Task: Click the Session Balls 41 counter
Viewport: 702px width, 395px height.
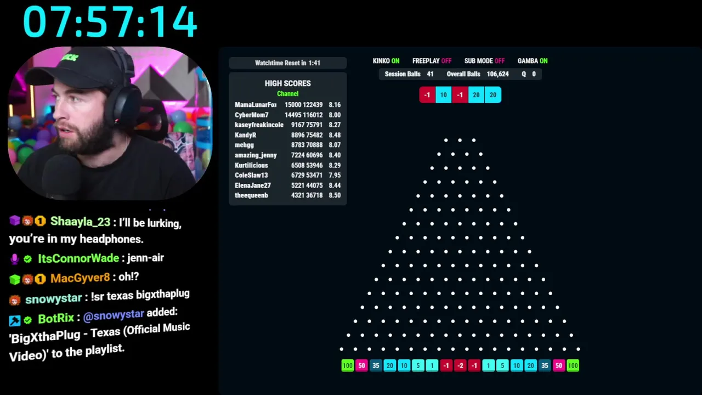Action: pos(409,74)
